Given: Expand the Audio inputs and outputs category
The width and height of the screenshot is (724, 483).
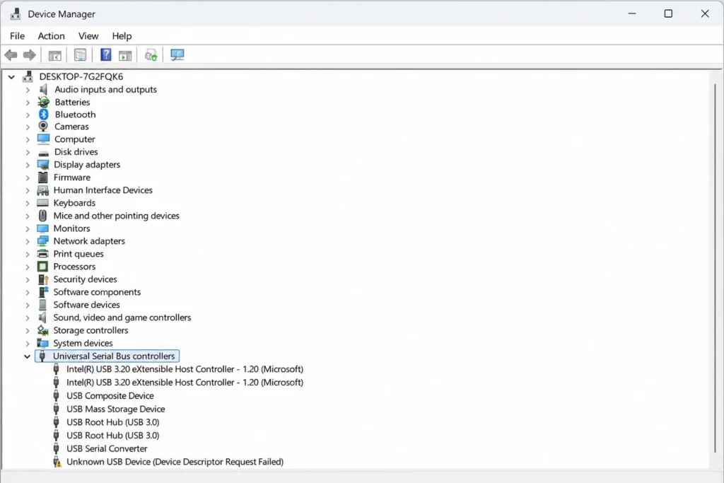Looking at the screenshot, I should pyautogui.click(x=28, y=90).
